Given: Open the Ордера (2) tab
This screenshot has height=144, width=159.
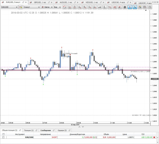Looking at the screenshot, I should [x=62, y=130].
